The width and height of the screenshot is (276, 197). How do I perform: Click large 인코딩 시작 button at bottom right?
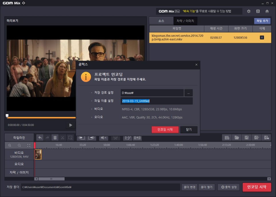[257, 187]
